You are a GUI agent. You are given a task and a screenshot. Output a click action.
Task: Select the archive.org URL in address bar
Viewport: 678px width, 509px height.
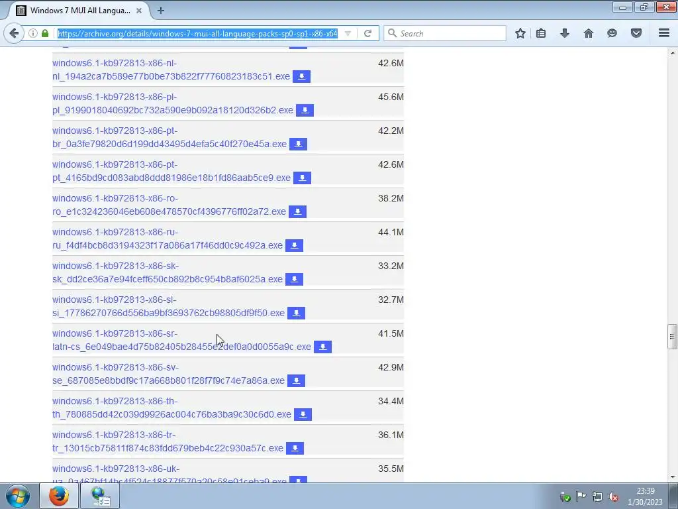(x=197, y=33)
